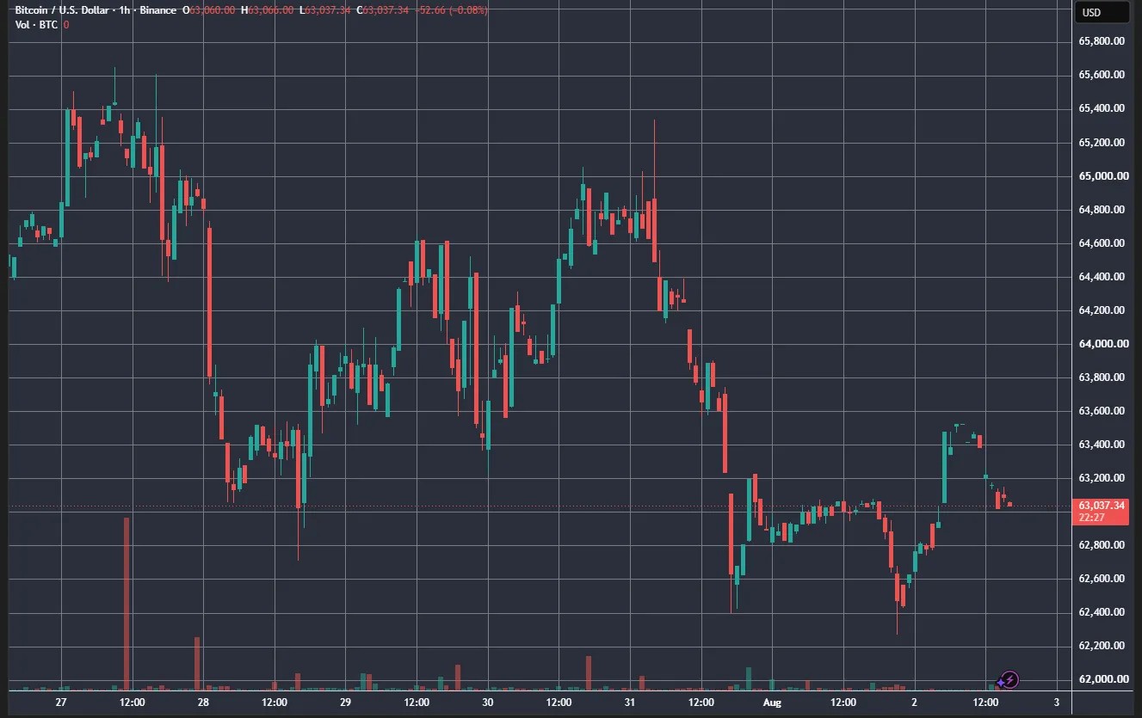Click the date label 2 on time axis

coord(914,703)
